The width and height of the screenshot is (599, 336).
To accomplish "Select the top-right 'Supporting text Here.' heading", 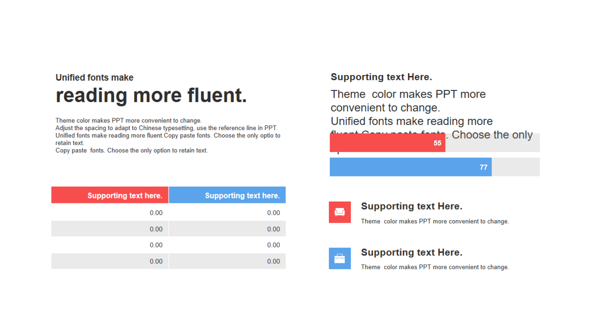I will pyautogui.click(x=381, y=77).
